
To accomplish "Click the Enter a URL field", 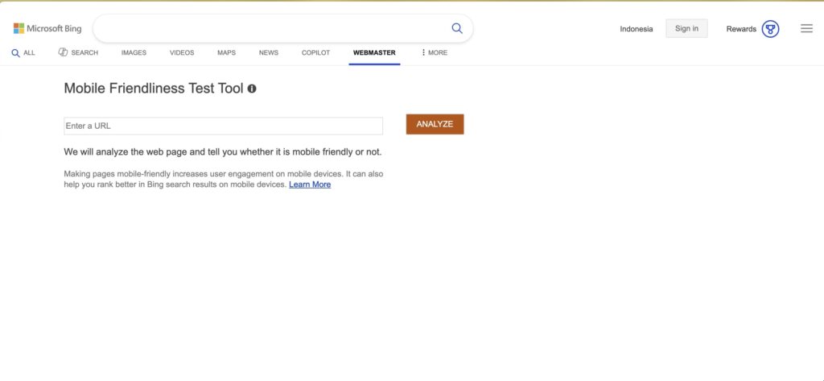I will click(x=224, y=126).
